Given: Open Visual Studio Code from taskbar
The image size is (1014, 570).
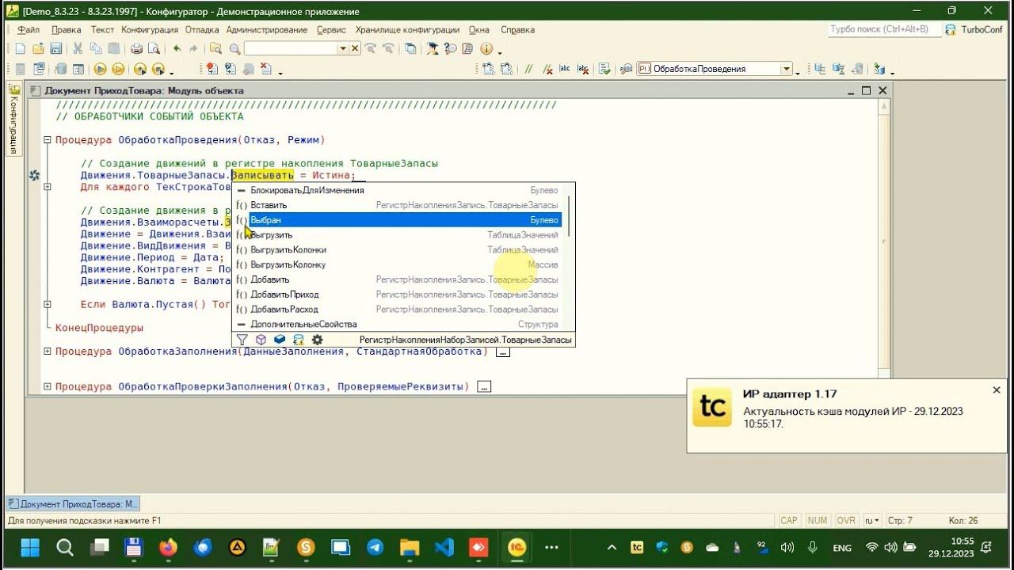Looking at the screenshot, I should tap(444, 547).
